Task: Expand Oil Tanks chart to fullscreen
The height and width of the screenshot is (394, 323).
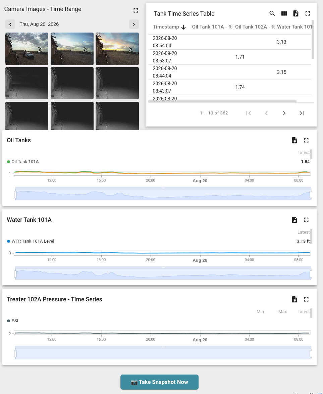Action: point(306,140)
